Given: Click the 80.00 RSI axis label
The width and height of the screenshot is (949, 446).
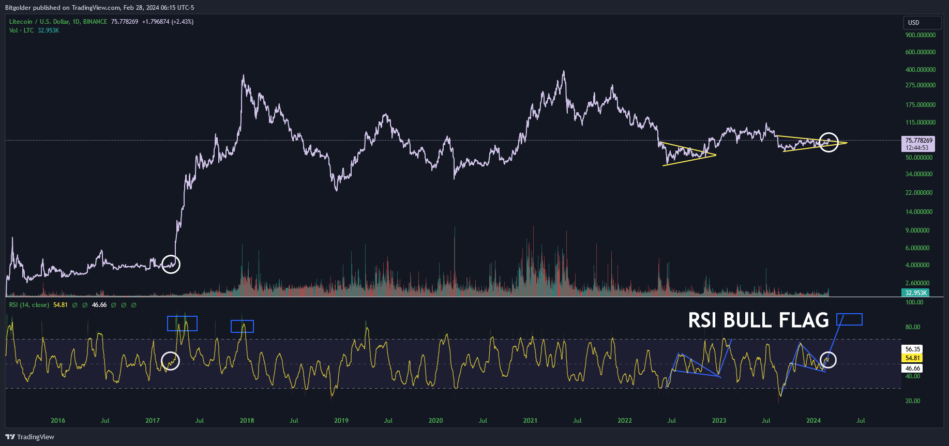Looking at the screenshot, I should point(913,327).
